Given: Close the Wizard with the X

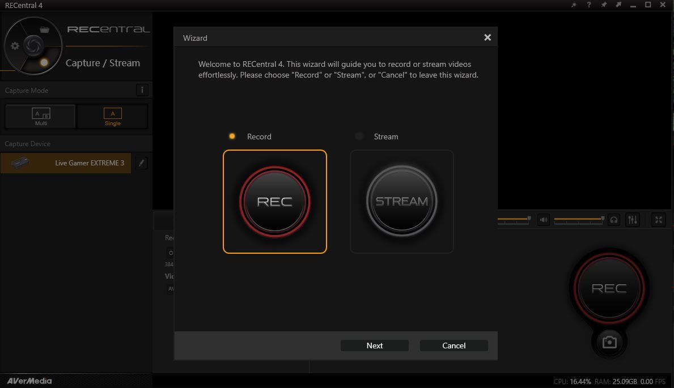Looking at the screenshot, I should click(488, 37).
